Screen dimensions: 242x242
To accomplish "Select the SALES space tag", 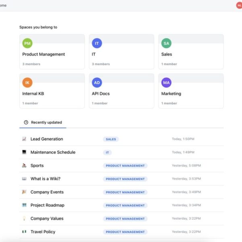I will tap(111, 139).
